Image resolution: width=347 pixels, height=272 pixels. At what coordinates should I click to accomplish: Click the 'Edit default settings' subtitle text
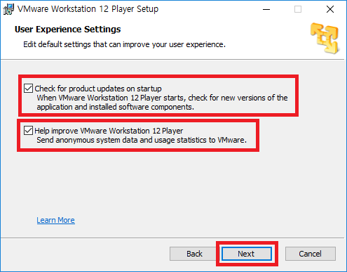[124, 44]
